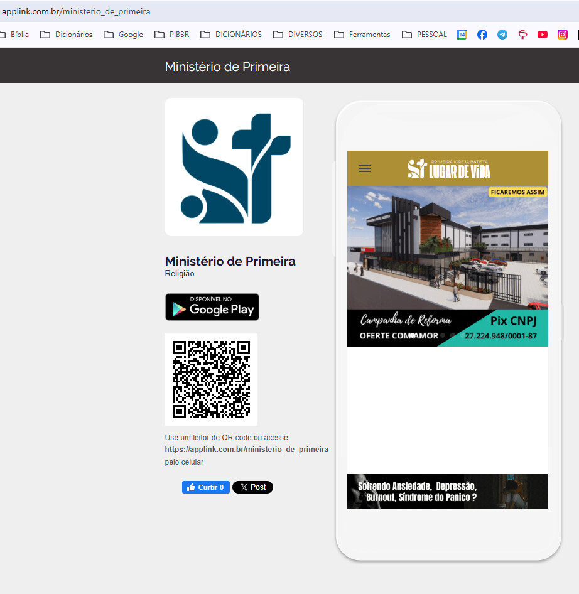579x594 pixels.
Task: Click the 'Use um leitor de QR code' text
Action: click(x=226, y=438)
